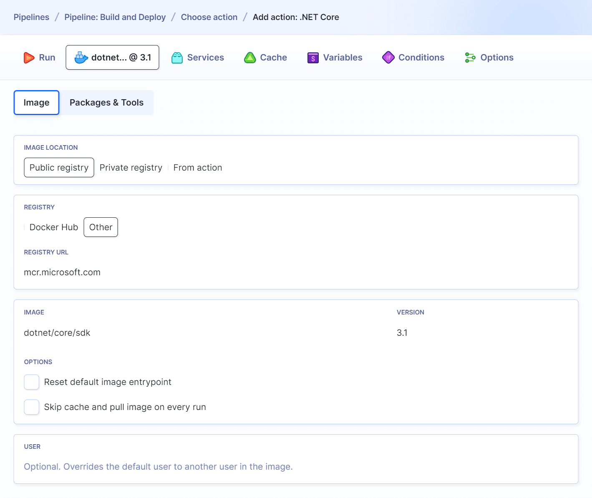Edit the Registry URL mcr.microsoft.com field
The height and width of the screenshot is (498, 592).
point(62,272)
